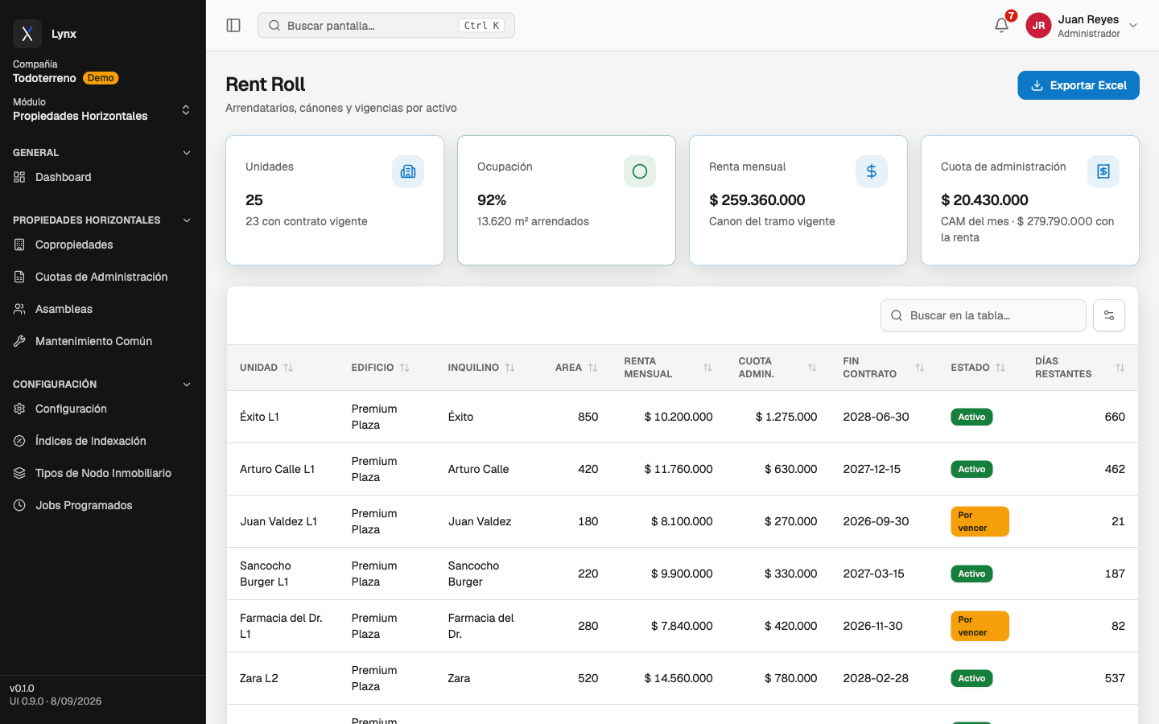1159x724 pixels.
Task: Sort by the EDIFICIO column
Action: click(x=380, y=368)
